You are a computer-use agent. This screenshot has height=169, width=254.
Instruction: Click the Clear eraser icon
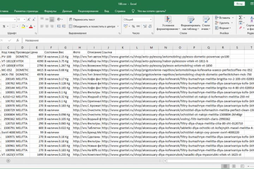pos(241,28)
